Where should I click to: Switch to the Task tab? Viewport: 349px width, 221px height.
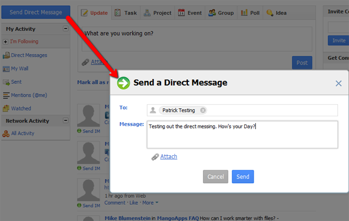(x=126, y=13)
